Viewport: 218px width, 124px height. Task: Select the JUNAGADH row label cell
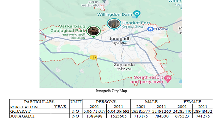[30, 116]
